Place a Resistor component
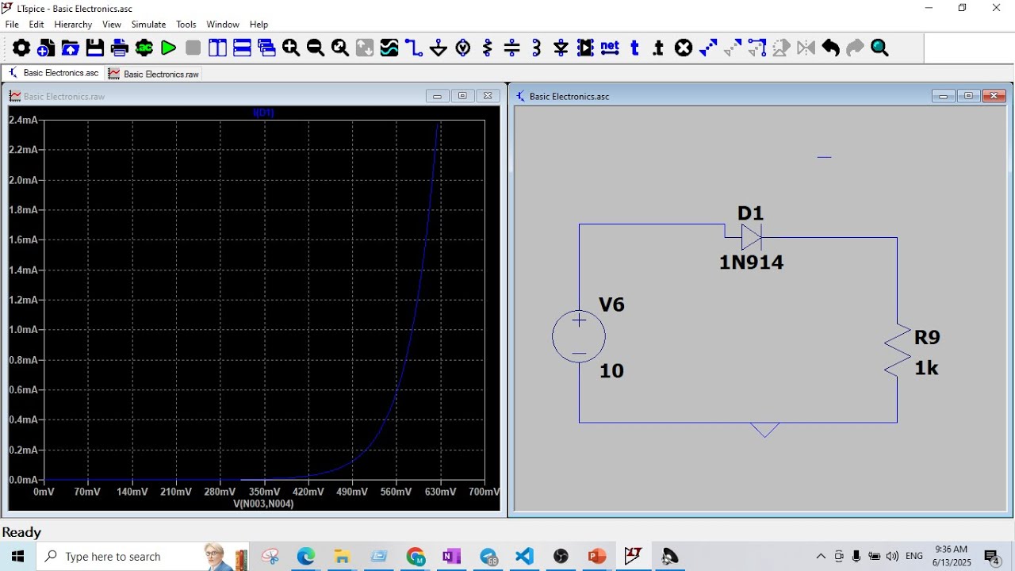 coord(488,48)
